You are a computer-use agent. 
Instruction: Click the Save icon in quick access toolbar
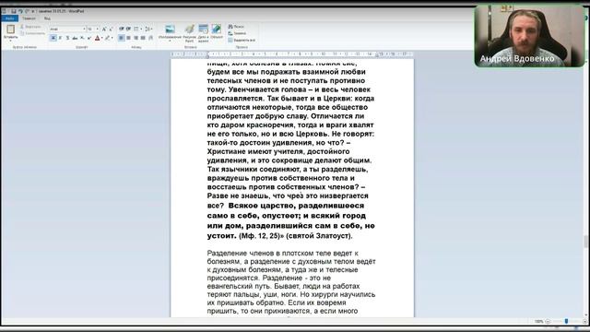pos(14,11)
